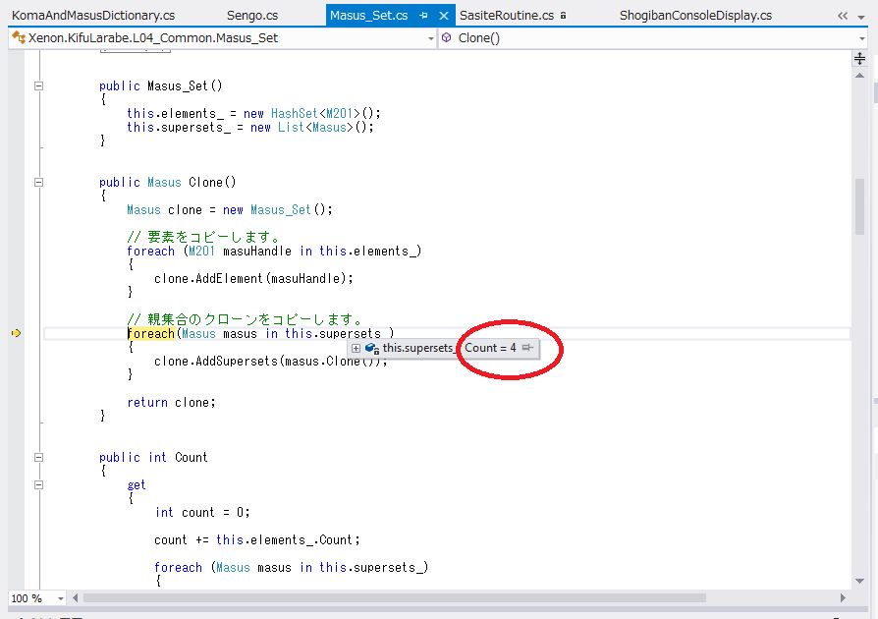Viewport: 878px width, 619px height.
Task: Click the 'public Masus Clone()' declaration
Action: pos(167,182)
